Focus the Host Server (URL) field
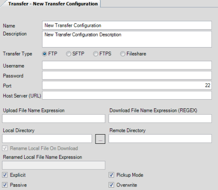218x190 pixels. pos(127,95)
